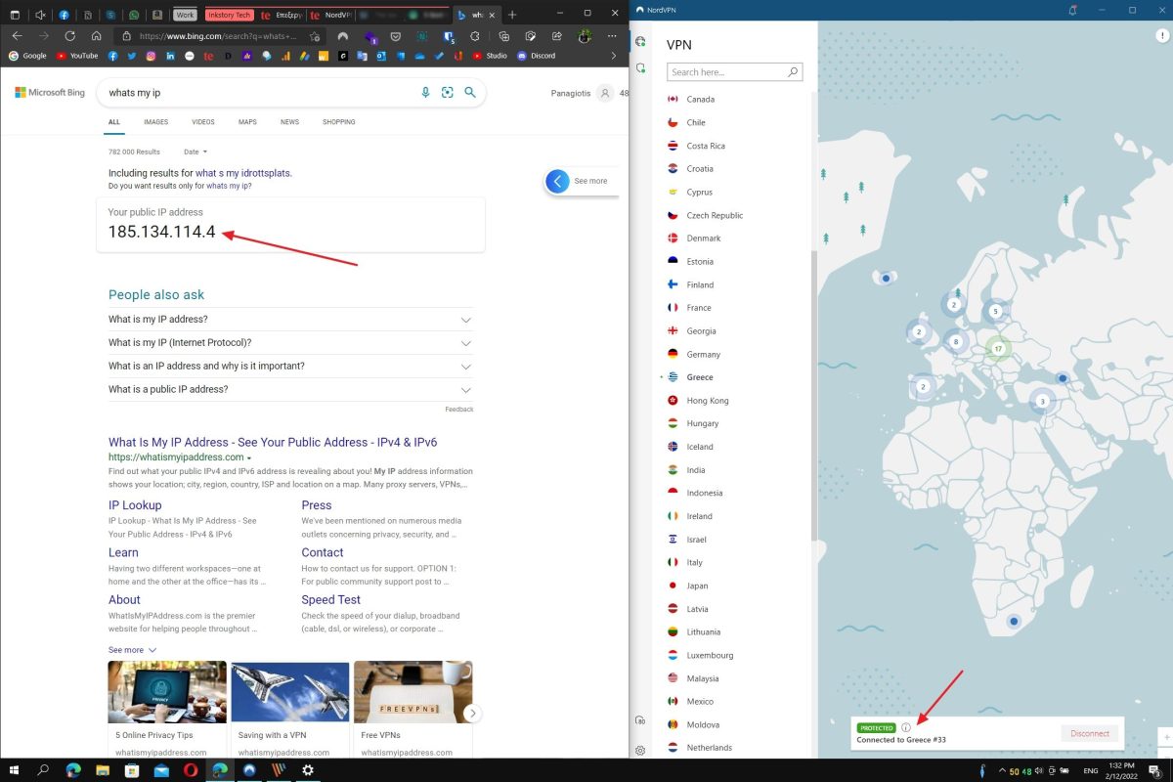Viewport: 1173px width, 782px height.
Task: Open NordVPN settings via the gear icon
Action: (640, 750)
